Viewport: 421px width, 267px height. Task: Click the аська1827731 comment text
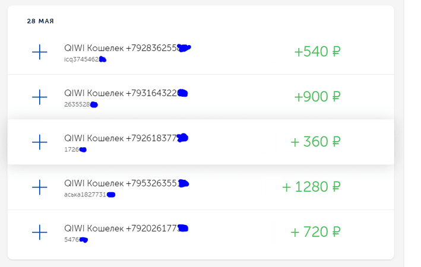90,195
